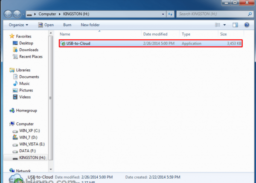Image resolution: width=256 pixels, height=183 pixels.
Task: Select KINGSTON (H:) in address breadcrumb
Action: [x=76, y=14]
